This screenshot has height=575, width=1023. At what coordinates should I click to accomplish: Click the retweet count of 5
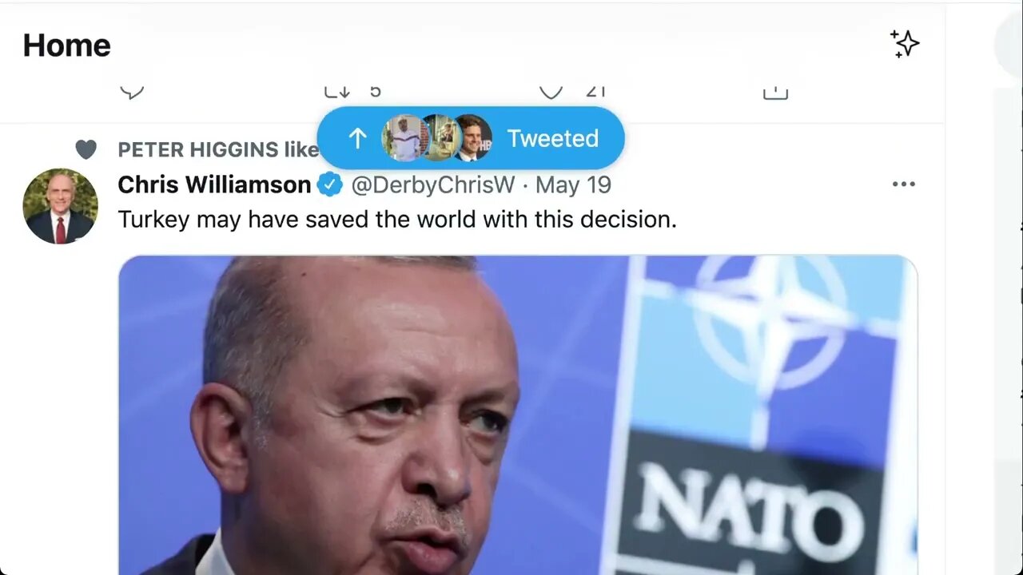tap(375, 91)
